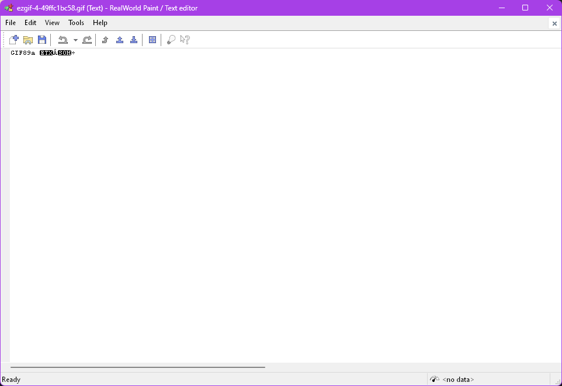Activate the context help pointer icon

[x=185, y=40]
